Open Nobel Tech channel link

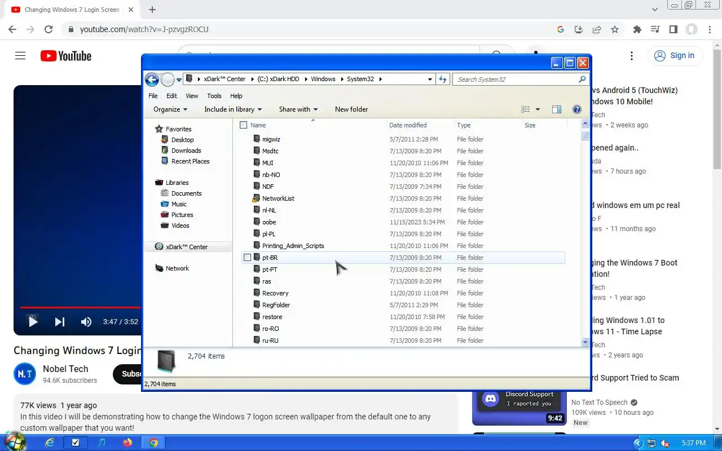[x=65, y=369]
